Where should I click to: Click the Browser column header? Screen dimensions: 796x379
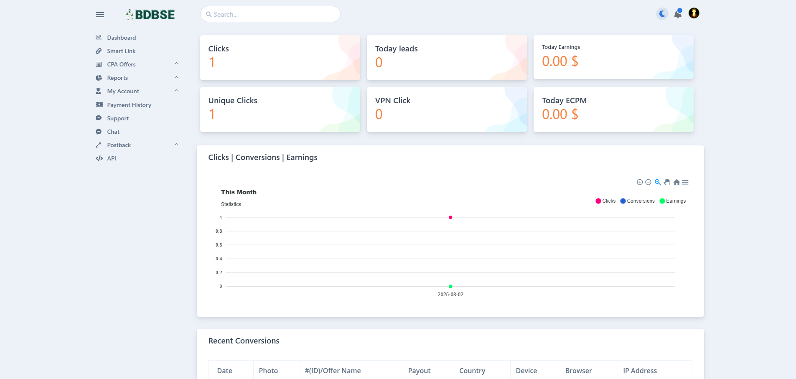point(579,371)
